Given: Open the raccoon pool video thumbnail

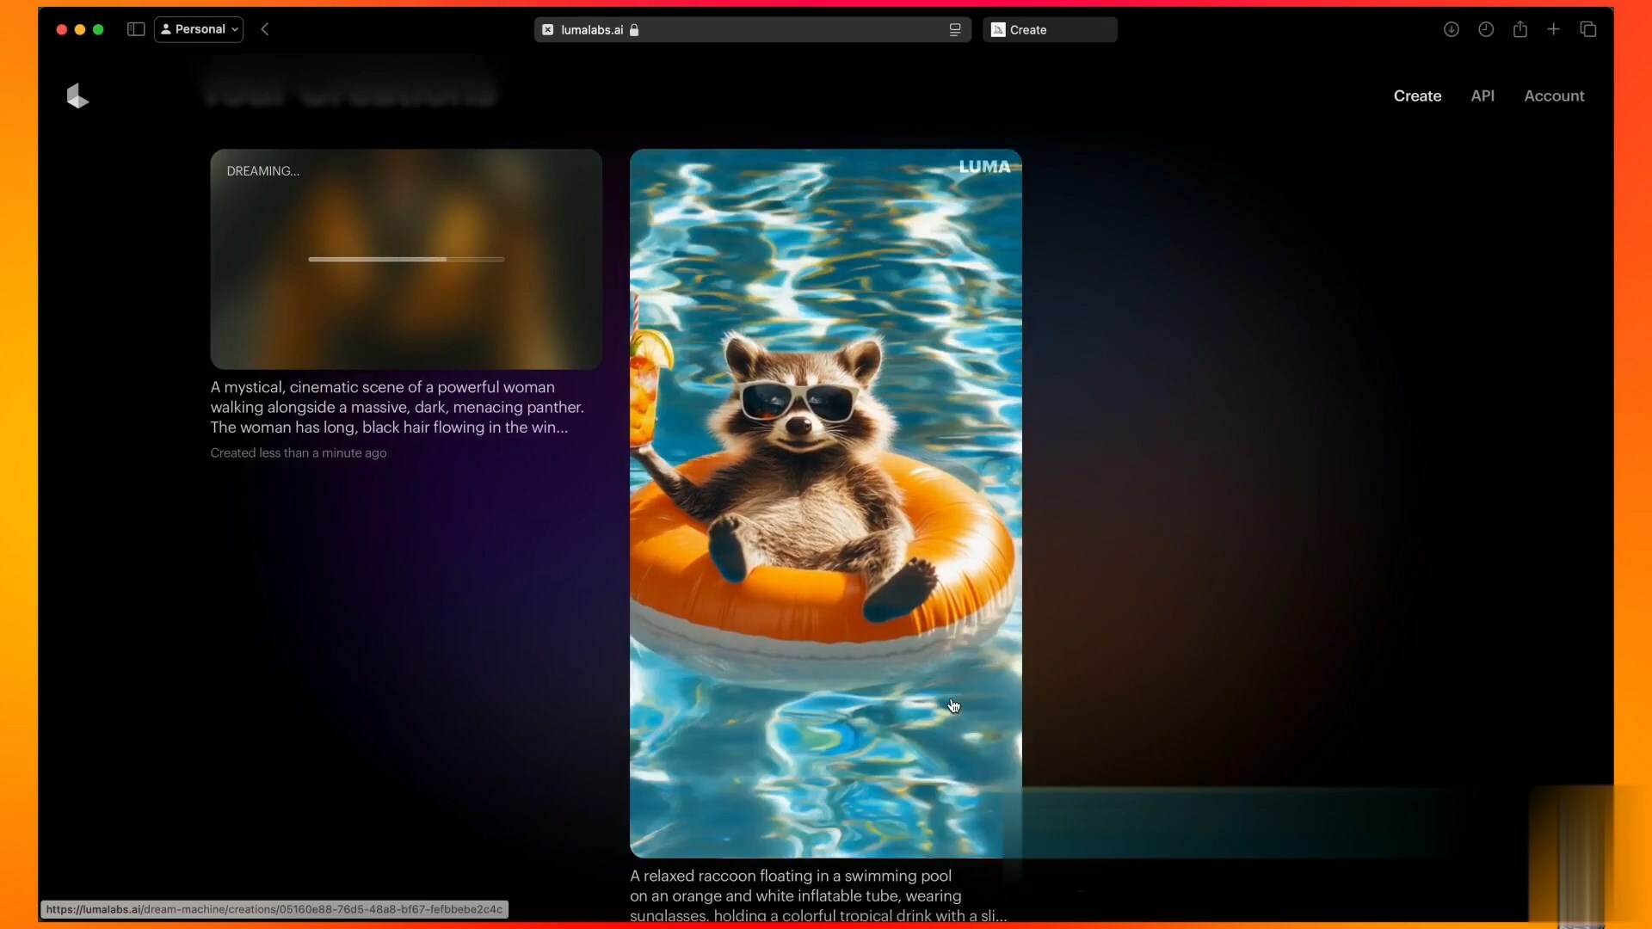Looking at the screenshot, I should pos(826,503).
